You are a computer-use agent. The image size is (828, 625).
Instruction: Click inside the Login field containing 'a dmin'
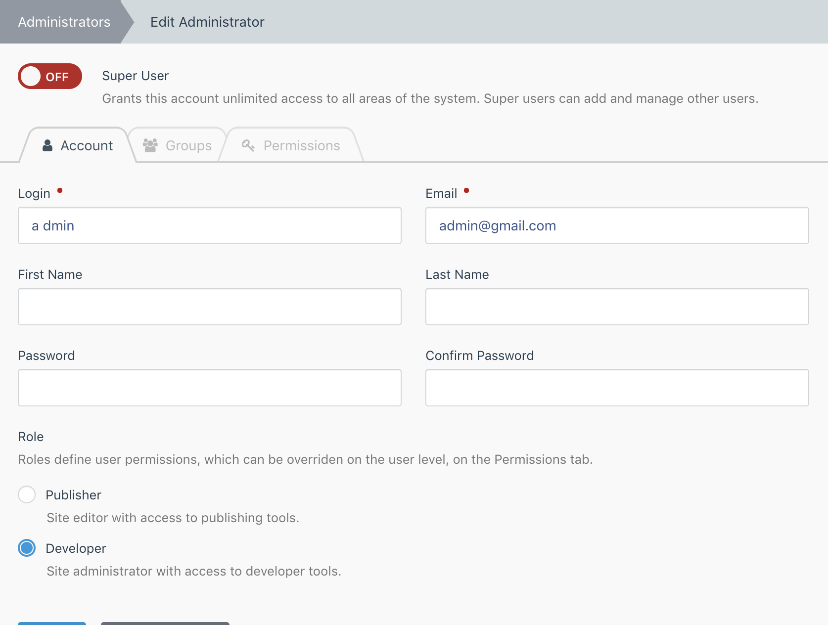[209, 225]
